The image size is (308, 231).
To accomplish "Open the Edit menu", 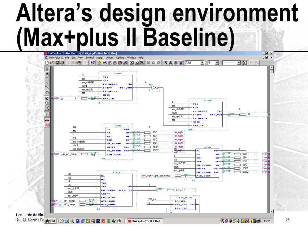I will coord(73,58).
